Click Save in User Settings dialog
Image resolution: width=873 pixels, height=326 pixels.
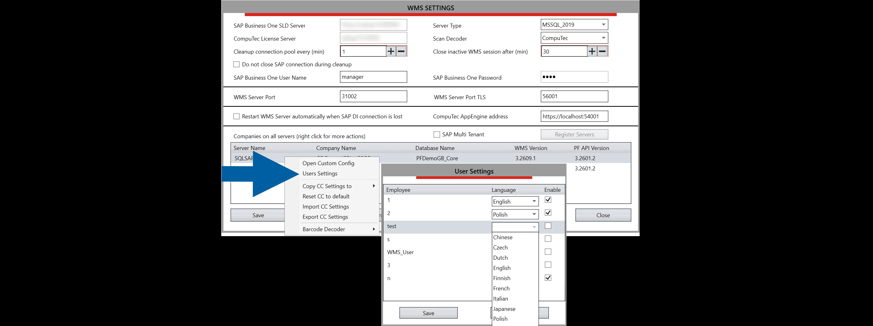(x=428, y=313)
